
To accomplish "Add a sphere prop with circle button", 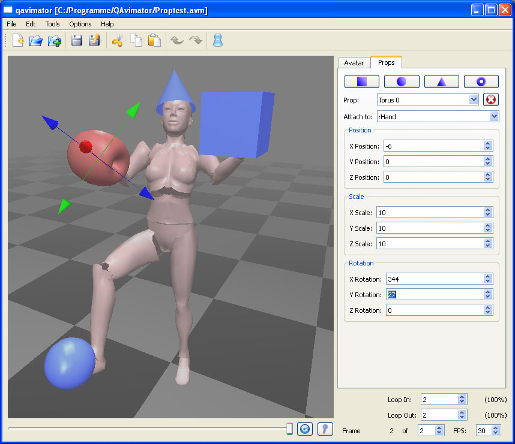I will (401, 81).
